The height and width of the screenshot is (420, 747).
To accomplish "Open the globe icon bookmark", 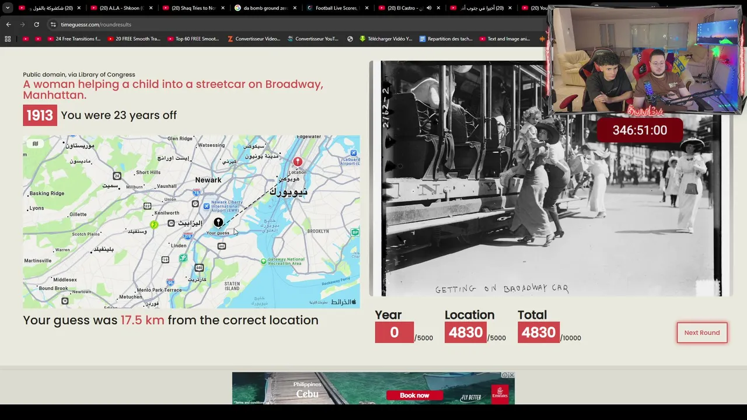I will (x=350, y=39).
